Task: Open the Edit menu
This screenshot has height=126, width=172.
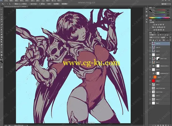Action: tap(11, 1)
